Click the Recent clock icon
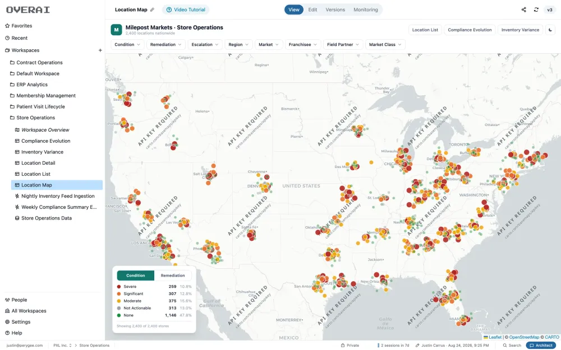 (x=7, y=38)
